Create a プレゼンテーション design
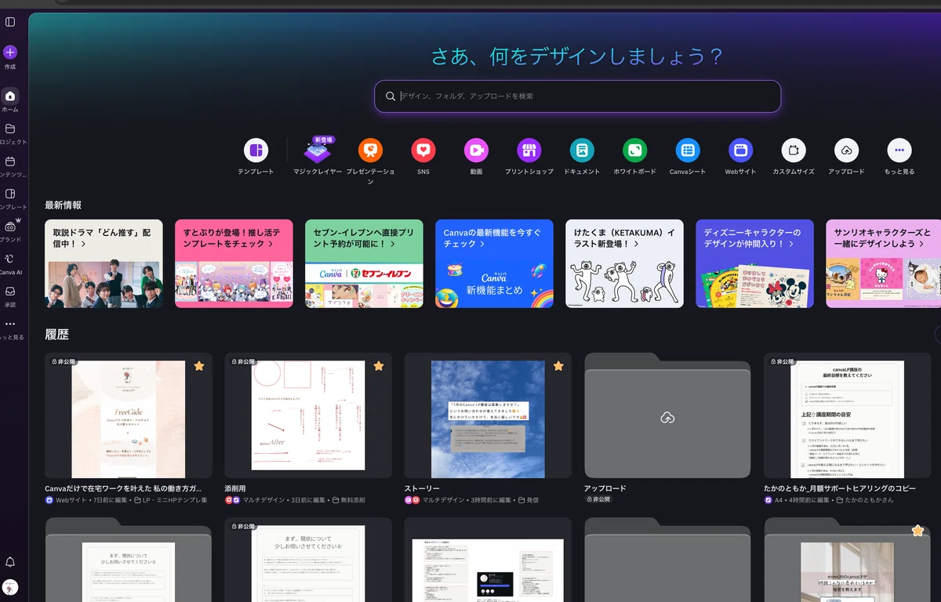941x602 pixels. click(x=370, y=150)
